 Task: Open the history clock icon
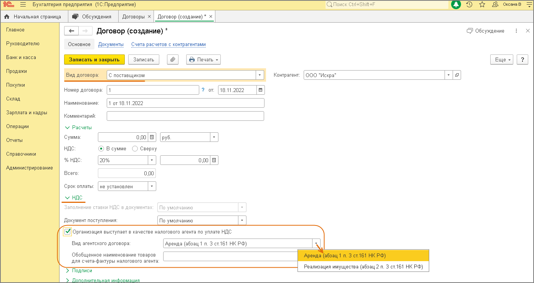click(x=469, y=5)
